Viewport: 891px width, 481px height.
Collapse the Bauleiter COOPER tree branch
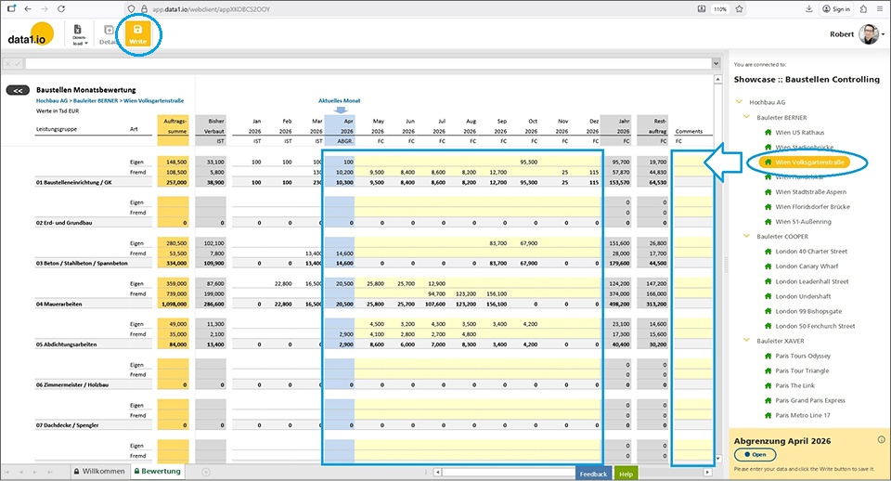pos(750,236)
